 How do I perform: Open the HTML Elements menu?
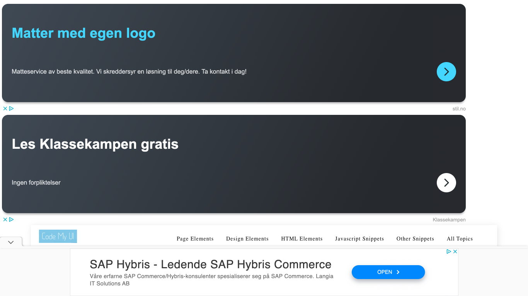(x=302, y=239)
